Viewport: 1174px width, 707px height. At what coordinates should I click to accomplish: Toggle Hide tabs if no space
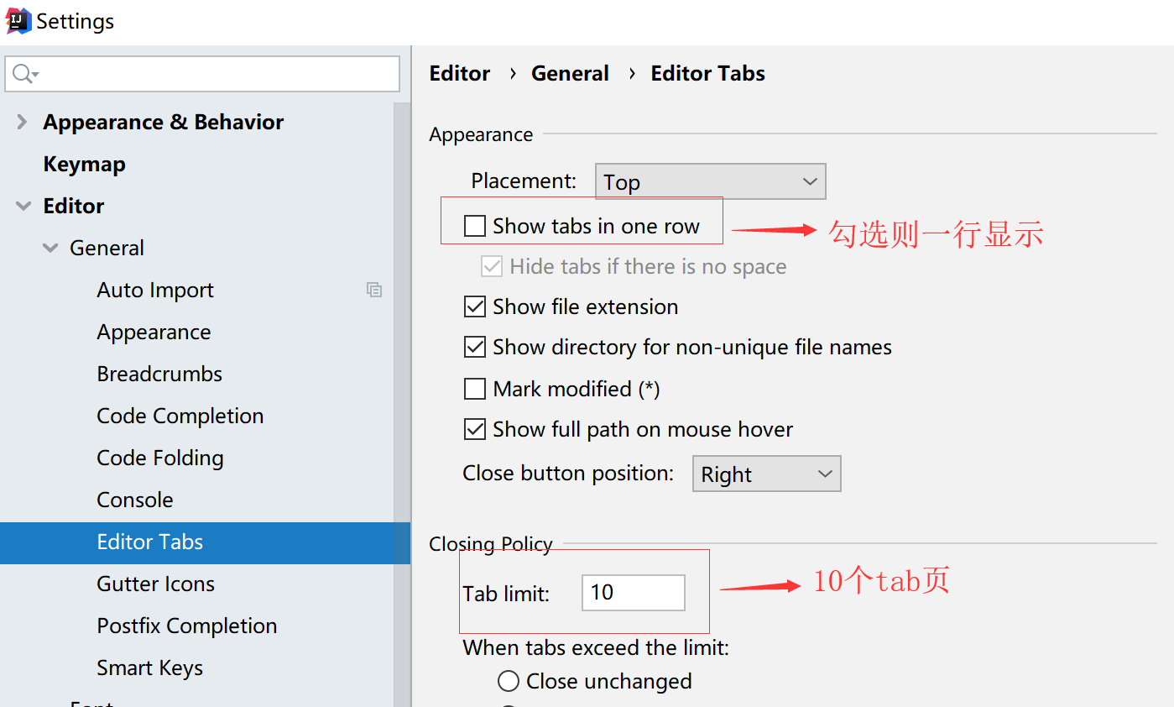point(491,267)
